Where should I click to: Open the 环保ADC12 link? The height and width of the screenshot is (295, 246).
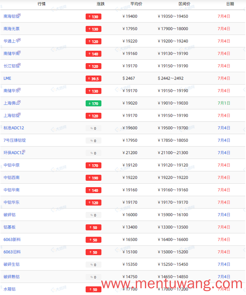coord(14,153)
